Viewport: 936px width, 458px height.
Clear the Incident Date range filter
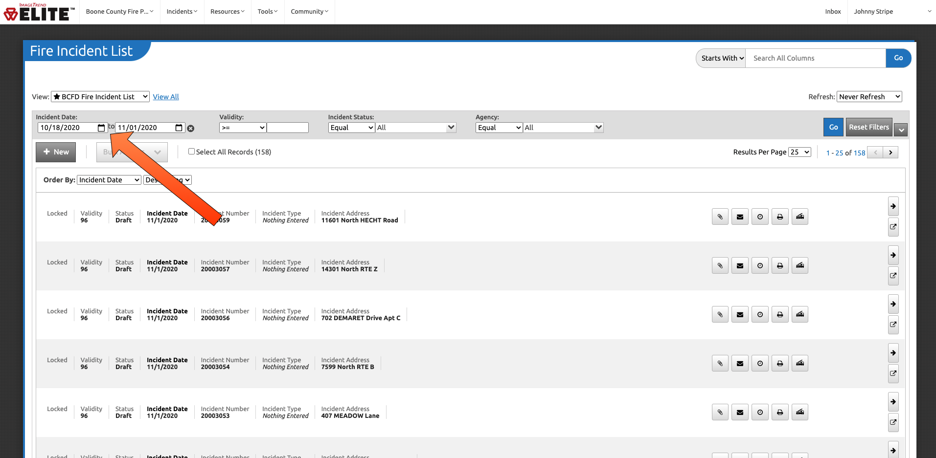point(191,129)
